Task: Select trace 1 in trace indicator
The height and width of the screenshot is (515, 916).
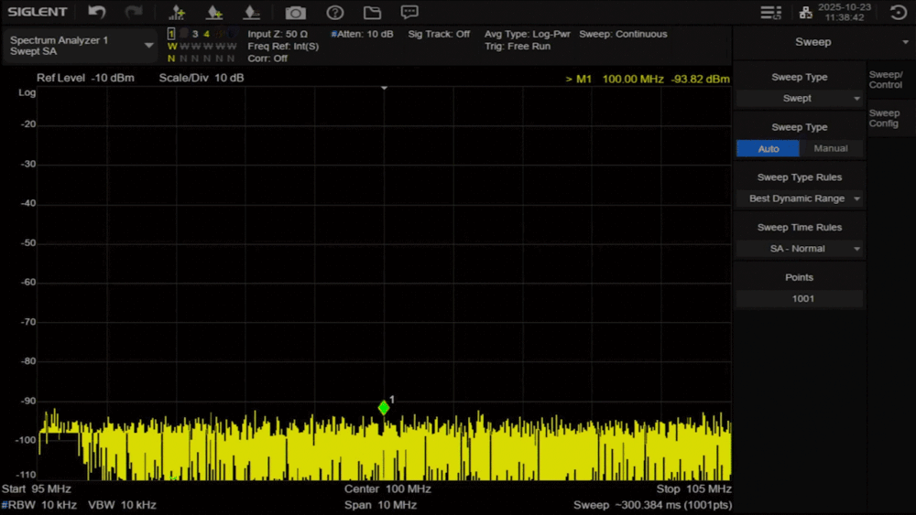Action: pos(171,34)
